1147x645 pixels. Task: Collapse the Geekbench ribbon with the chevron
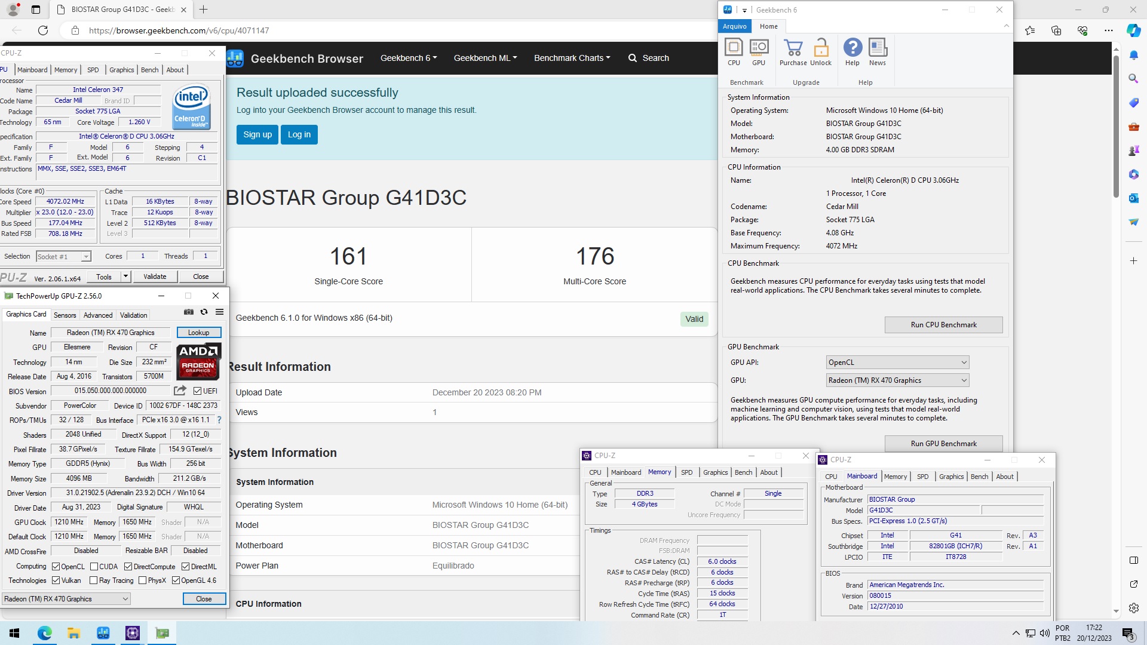point(1006,26)
